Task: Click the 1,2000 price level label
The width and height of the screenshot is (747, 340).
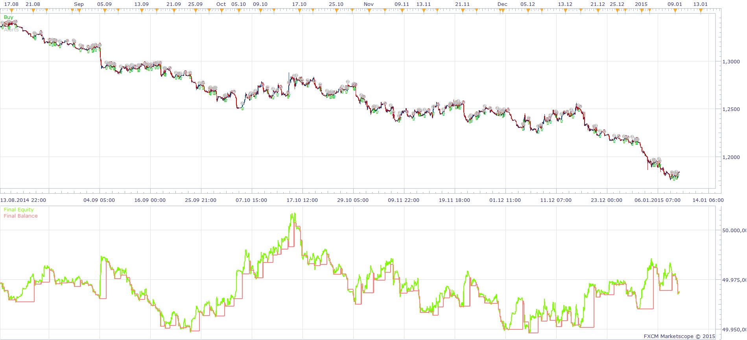Action: tap(731, 157)
